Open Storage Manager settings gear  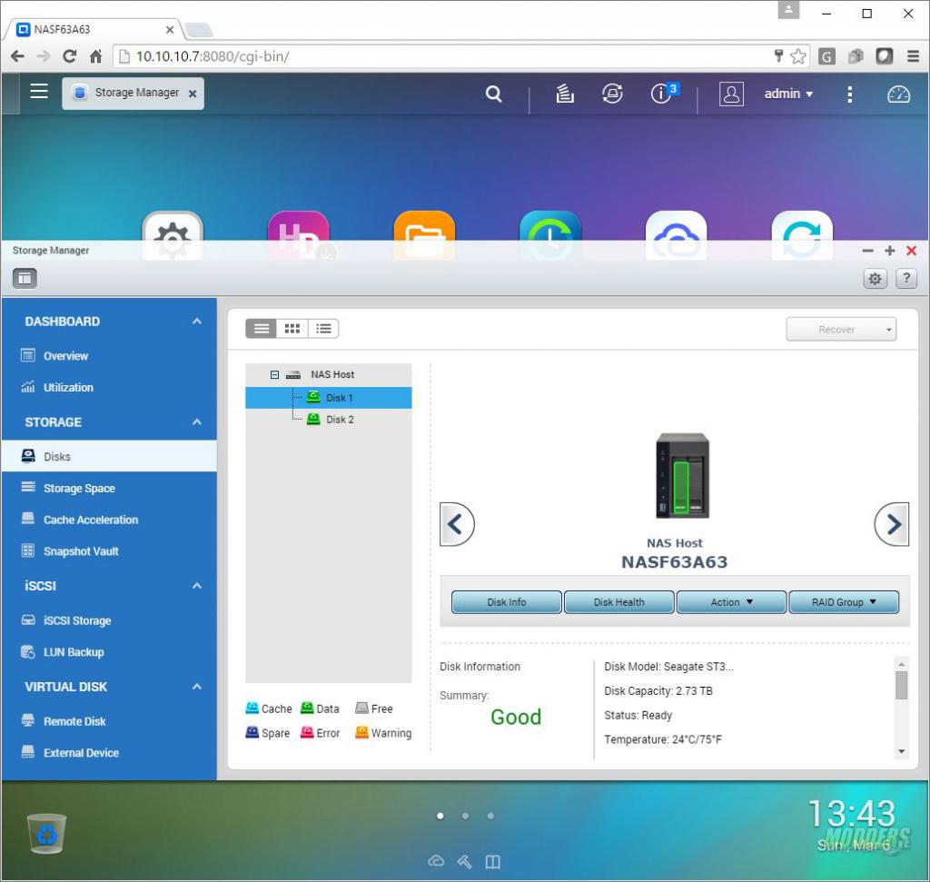[875, 279]
